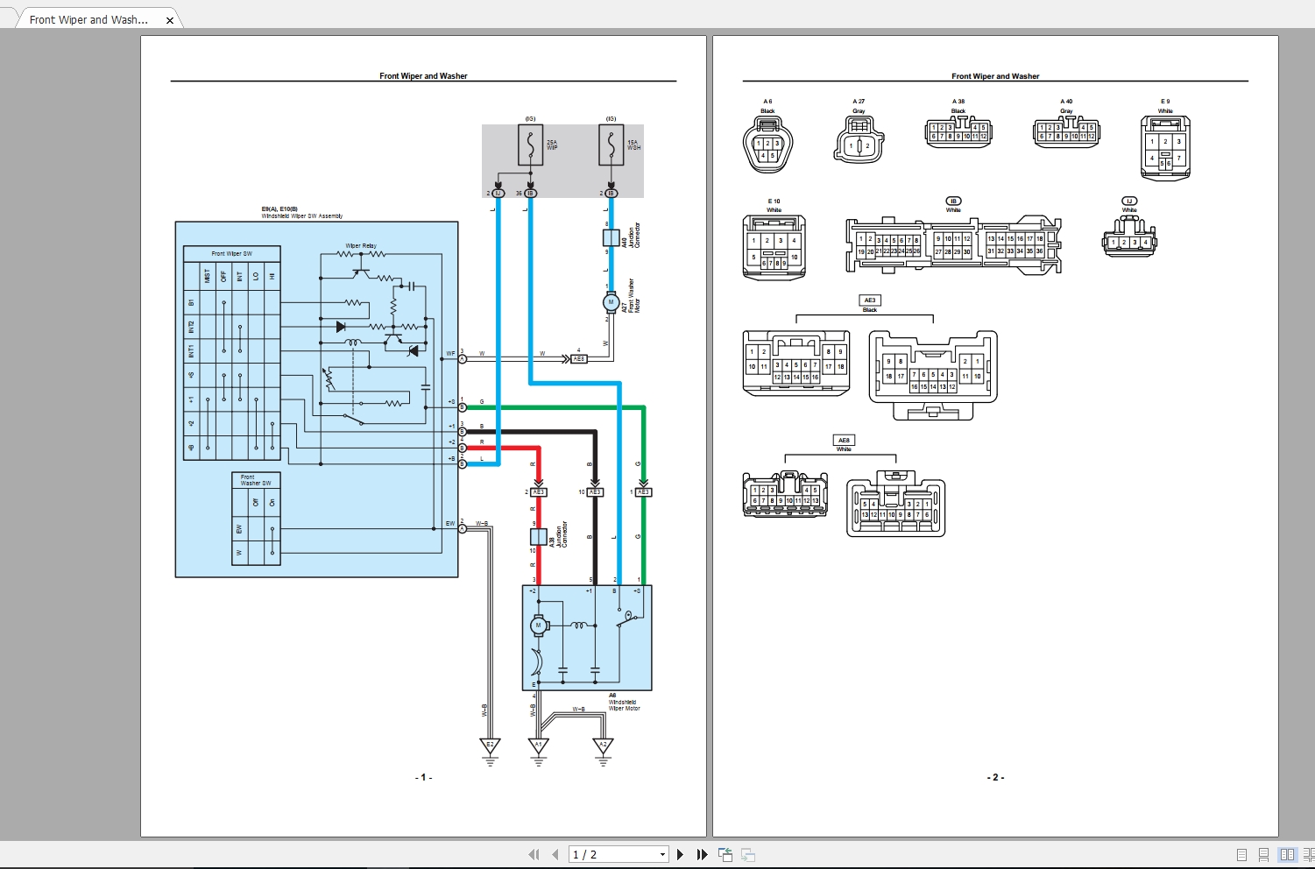The width and height of the screenshot is (1315, 869).
Task: Click the page number input field
Action: click(x=604, y=854)
